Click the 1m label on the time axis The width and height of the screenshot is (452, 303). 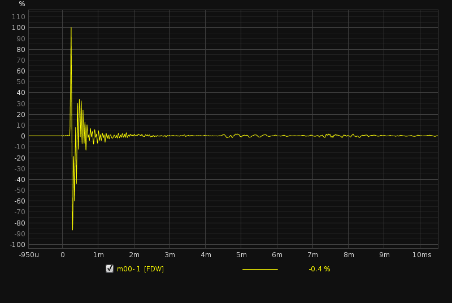click(x=98, y=255)
